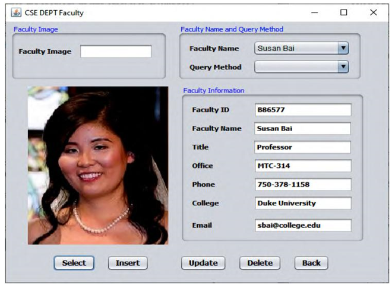Click the Delete button
Viewport: 392px width, 289px height.
coord(260,263)
